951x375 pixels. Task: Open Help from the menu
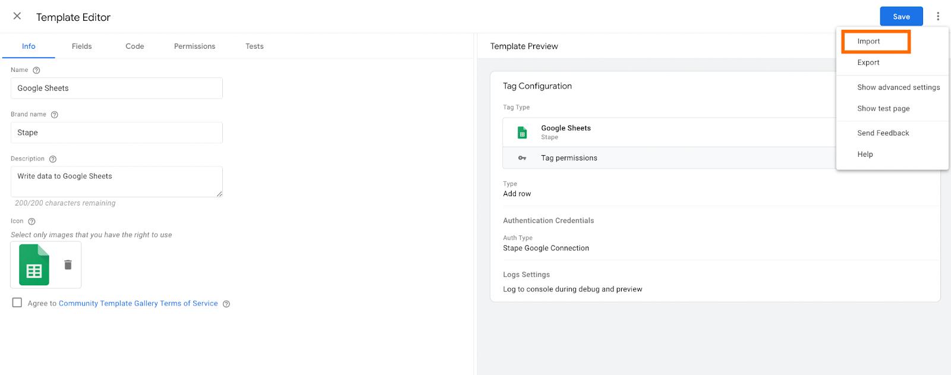tap(892, 155)
